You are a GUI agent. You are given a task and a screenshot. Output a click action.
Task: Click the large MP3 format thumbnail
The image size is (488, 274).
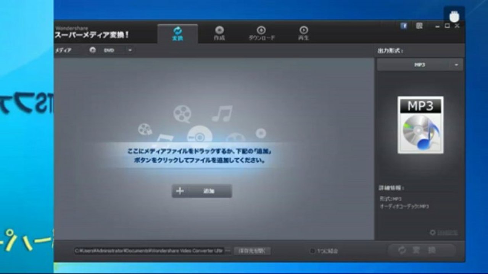click(420, 125)
